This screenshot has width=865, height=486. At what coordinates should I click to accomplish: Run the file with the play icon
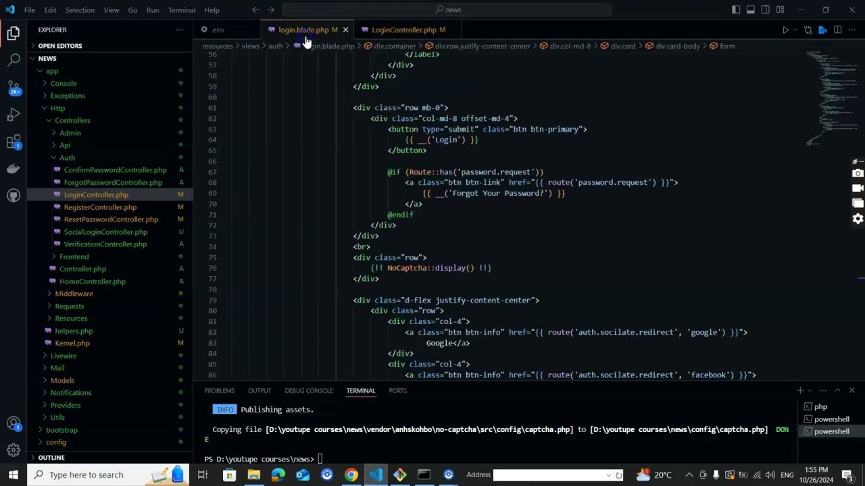(x=785, y=30)
